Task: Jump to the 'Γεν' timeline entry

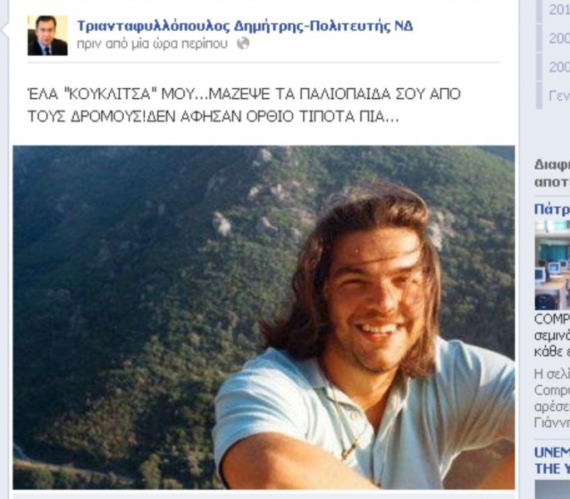Action: [x=559, y=96]
